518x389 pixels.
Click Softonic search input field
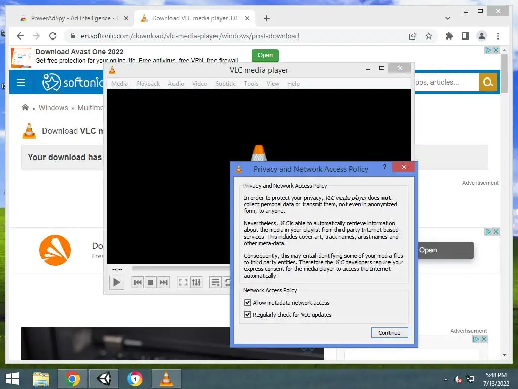pos(447,82)
